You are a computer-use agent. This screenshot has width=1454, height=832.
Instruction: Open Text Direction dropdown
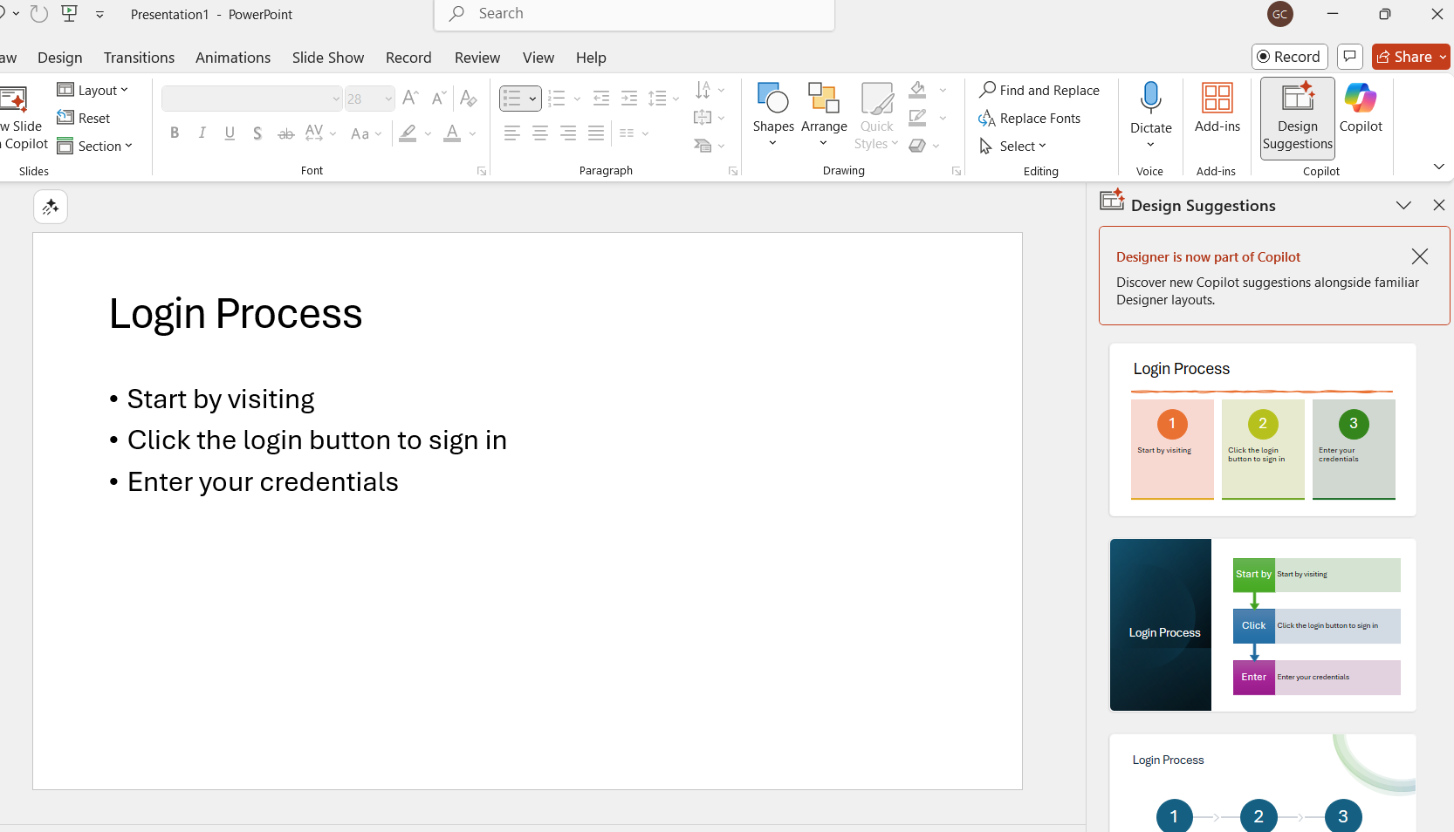[x=709, y=90]
